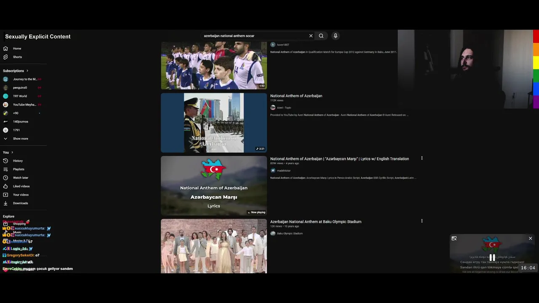
Task: Click the Baku Olympic Stadium channel avatar
Action: point(273,234)
